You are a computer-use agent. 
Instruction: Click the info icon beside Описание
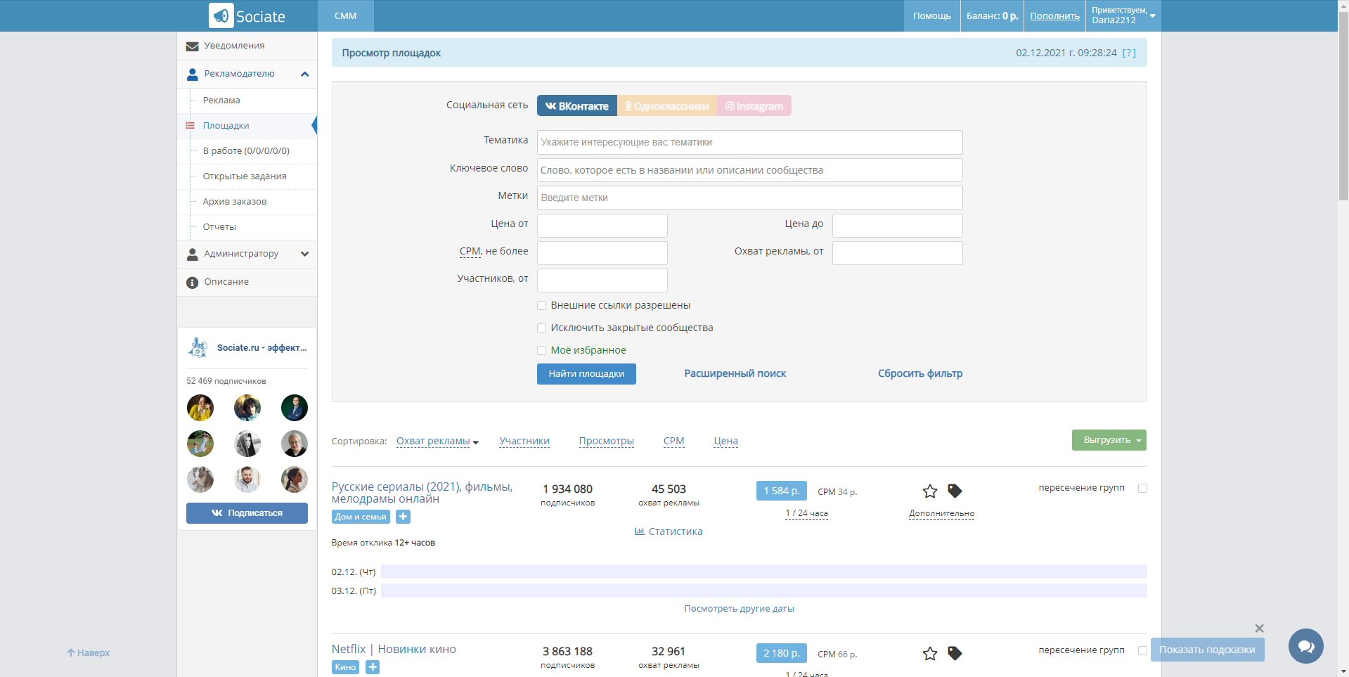pyautogui.click(x=192, y=283)
